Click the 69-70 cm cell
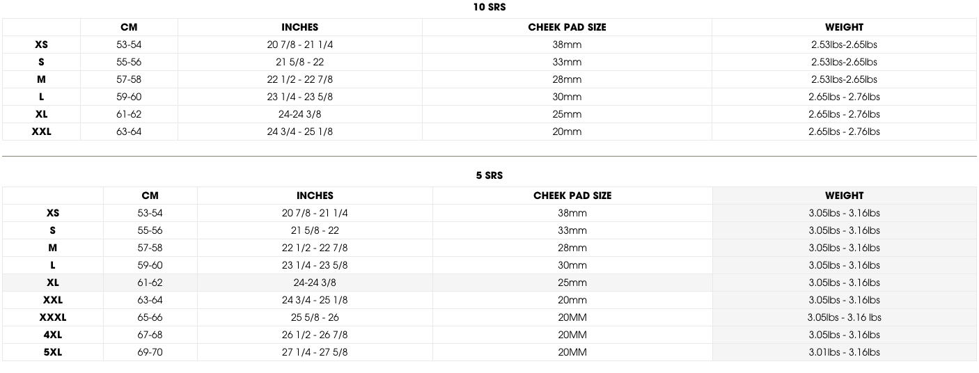The height and width of the screenshot is (373, 979). click(150, 352)
